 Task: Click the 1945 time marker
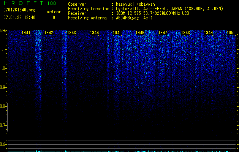(x=117, y=33)
